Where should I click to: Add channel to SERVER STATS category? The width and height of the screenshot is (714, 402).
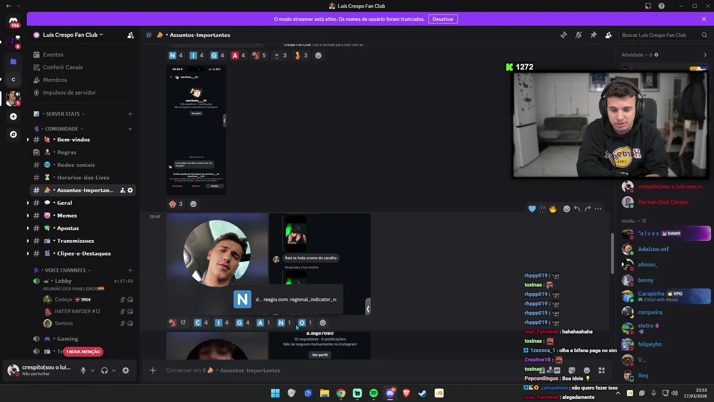point(130,114)
